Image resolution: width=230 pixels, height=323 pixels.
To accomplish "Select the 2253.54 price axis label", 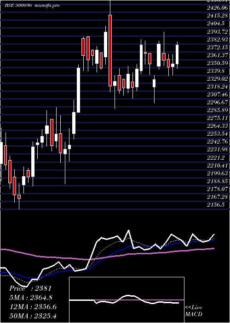I will click(217, 134).
